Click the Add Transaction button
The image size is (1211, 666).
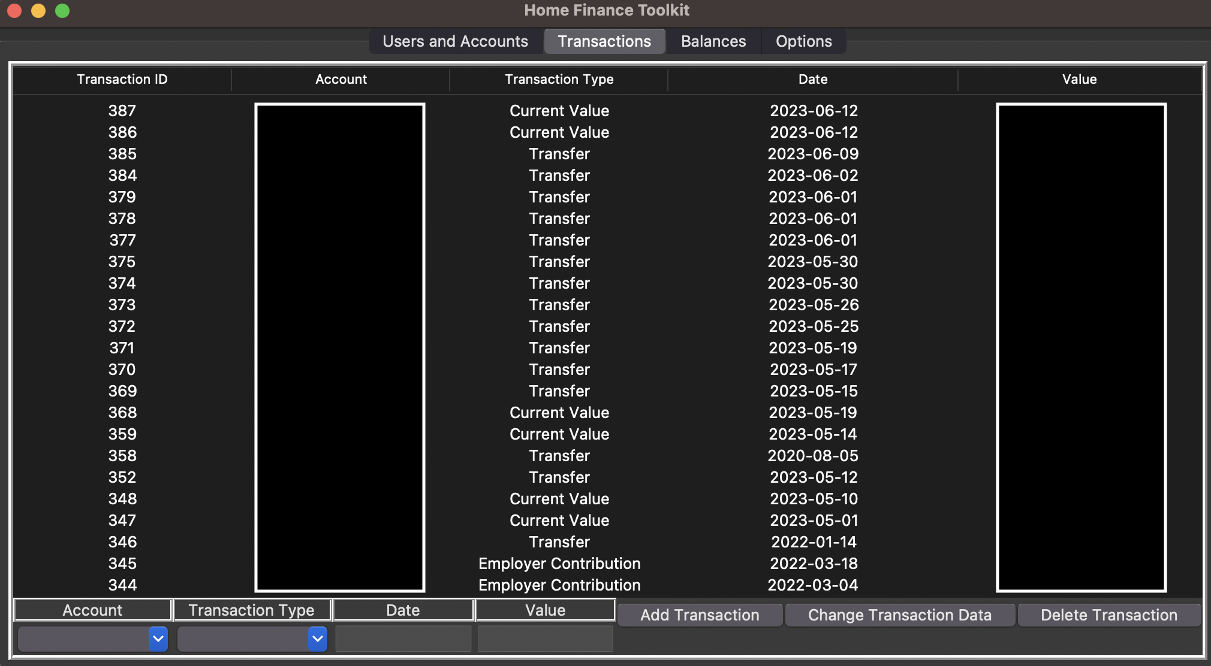[x=700, y=615]
